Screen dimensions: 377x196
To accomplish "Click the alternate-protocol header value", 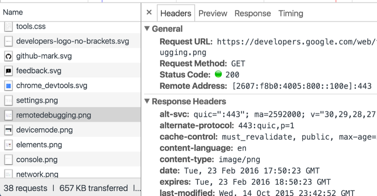I will click(x=266, y=125).
